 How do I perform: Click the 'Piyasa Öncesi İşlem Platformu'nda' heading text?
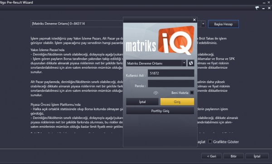coord(55,104)
